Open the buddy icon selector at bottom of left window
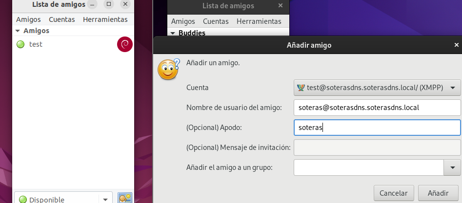The height and width of the screenshot is (203, 462). coord(125,198)
